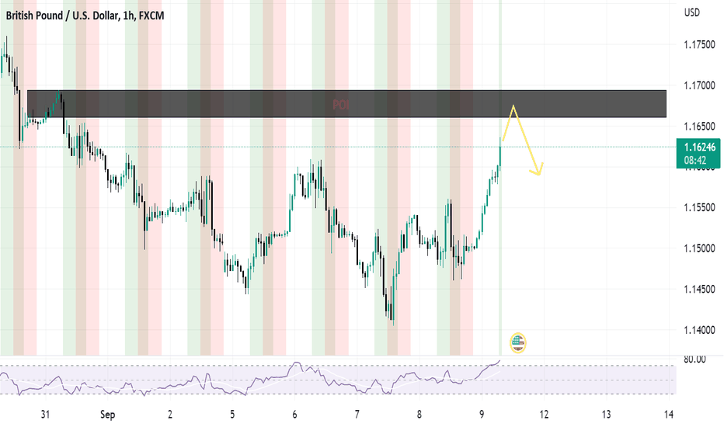Click the USD currency label
The image size is (724, 427).
pyautogui.click(x=691, y=13)
